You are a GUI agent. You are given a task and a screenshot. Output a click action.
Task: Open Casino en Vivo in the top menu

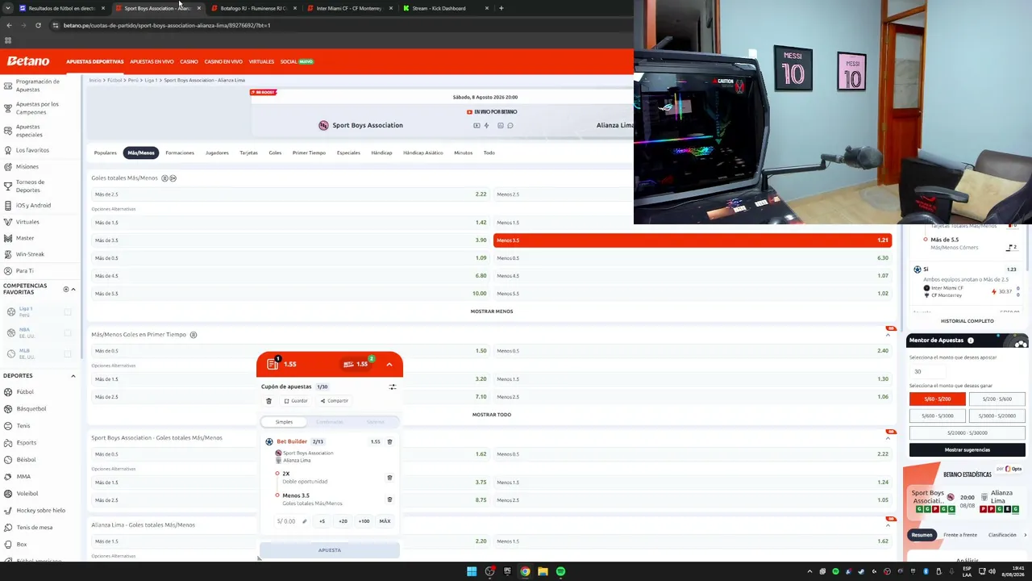coord(223,61)
